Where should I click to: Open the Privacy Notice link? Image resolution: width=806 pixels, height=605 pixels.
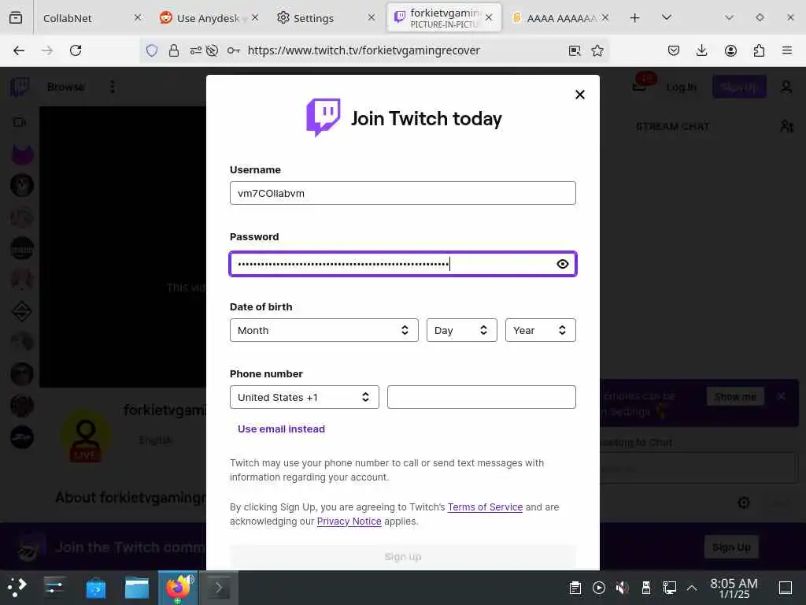tap(349, 521)
